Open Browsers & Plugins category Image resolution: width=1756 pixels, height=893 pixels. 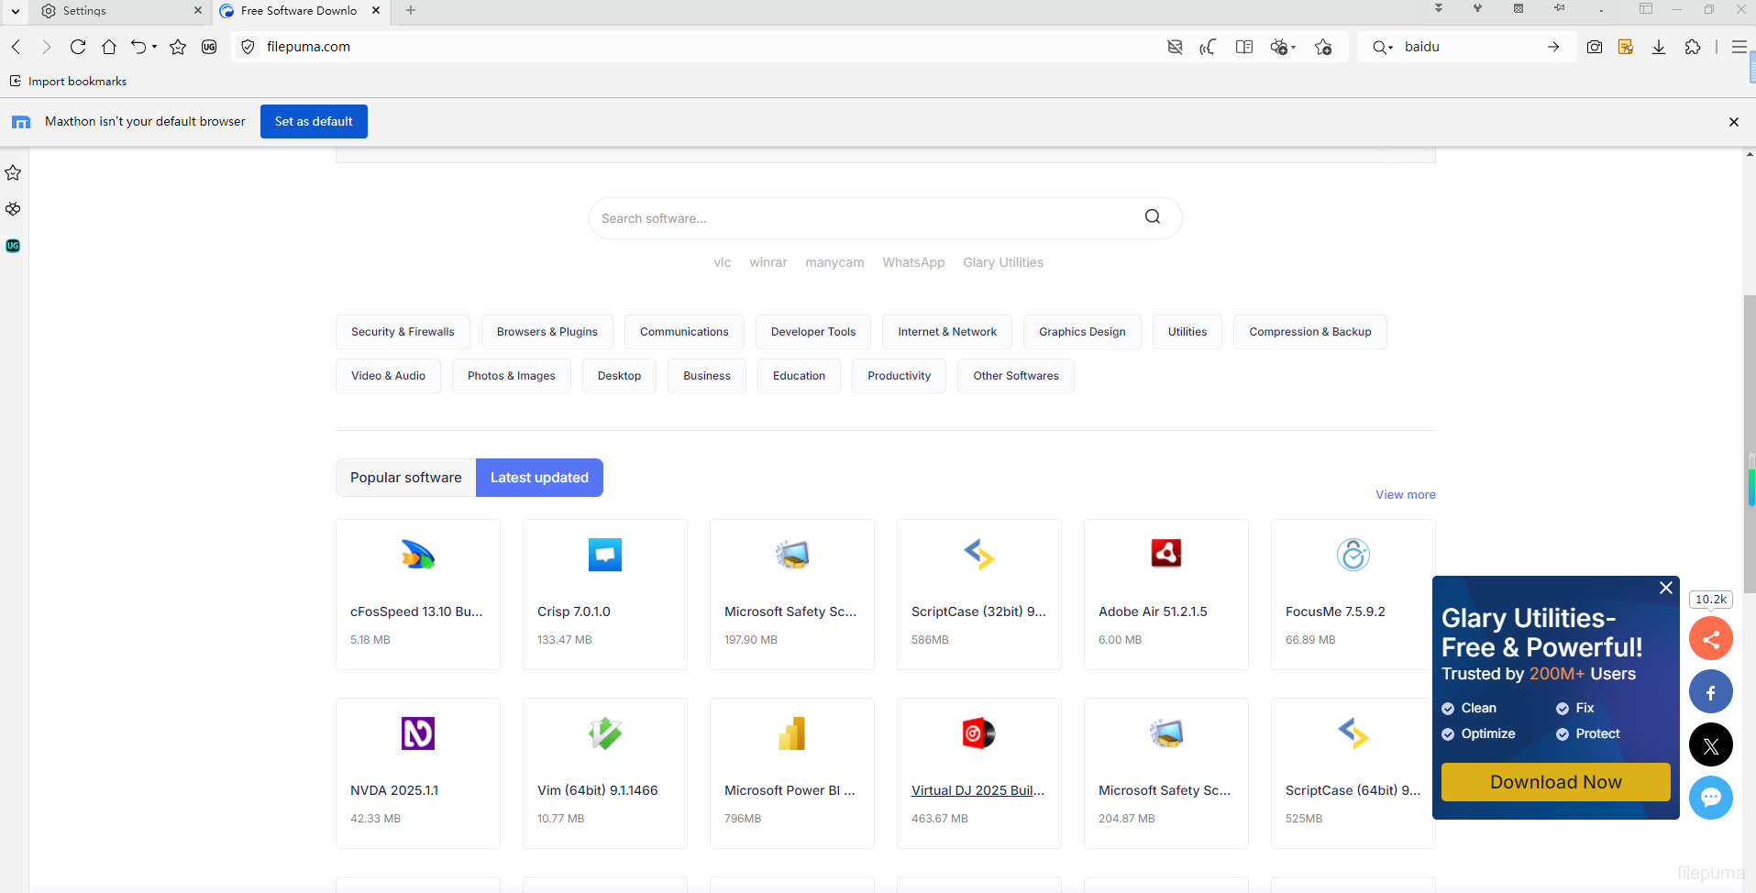[x=547, y=332]
